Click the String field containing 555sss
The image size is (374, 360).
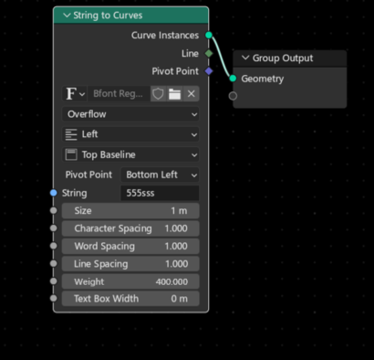pyautogui.click(x=160, y=193)
